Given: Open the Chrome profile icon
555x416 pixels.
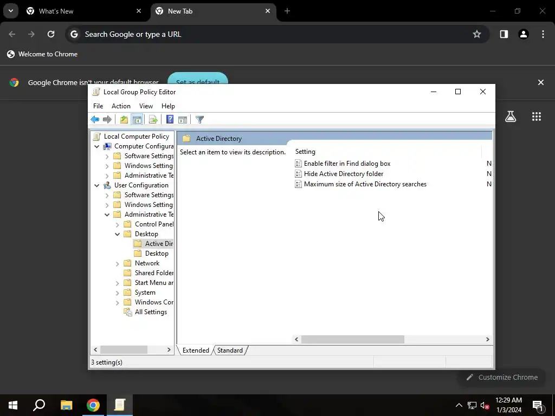Looking at the screenshot, I should pos(524,34).
